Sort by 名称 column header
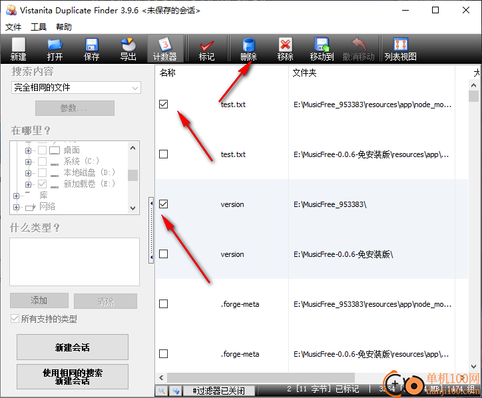 [x=168, y=73]
